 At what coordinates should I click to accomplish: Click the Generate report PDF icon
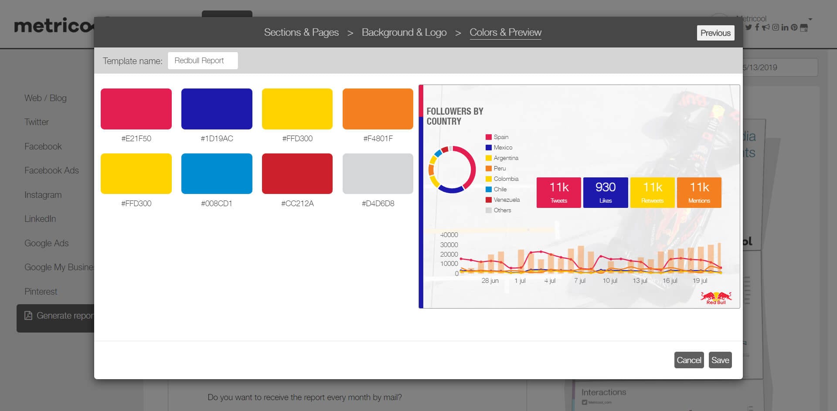(x=28, y=316)
